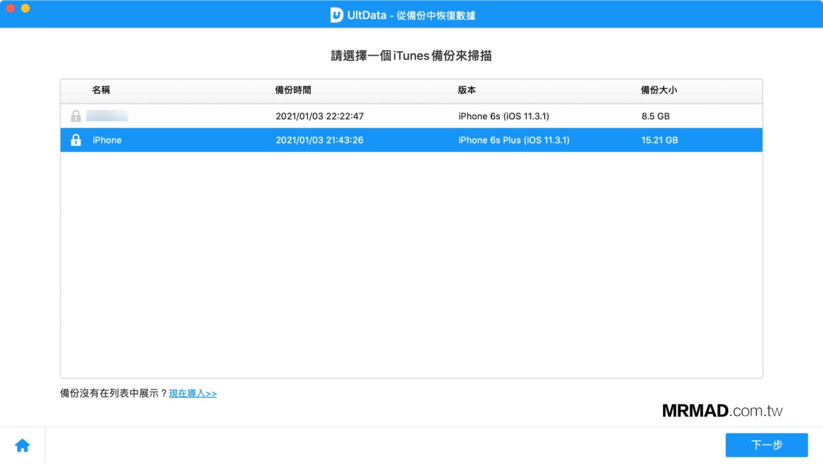The image size is (823, 464).
Task: Click the MRMAD.com.tw watermark text
Action: (722, 411)
